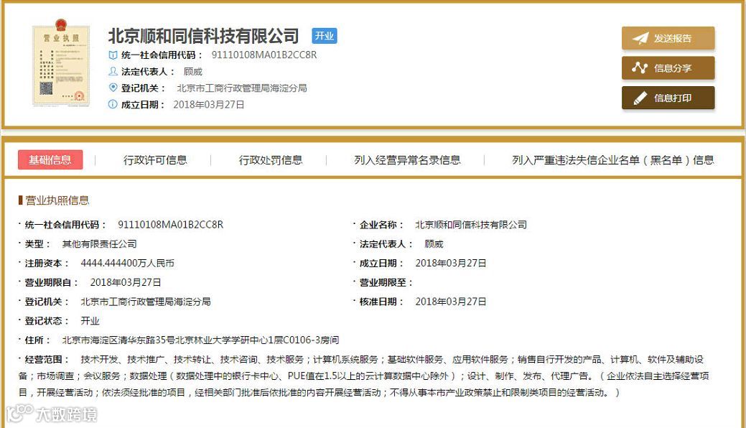Click details 登记机关 value 北京市工商行政管理局海淀分局
The width and height of the screenshot is (746, 428).
point(146,302)
